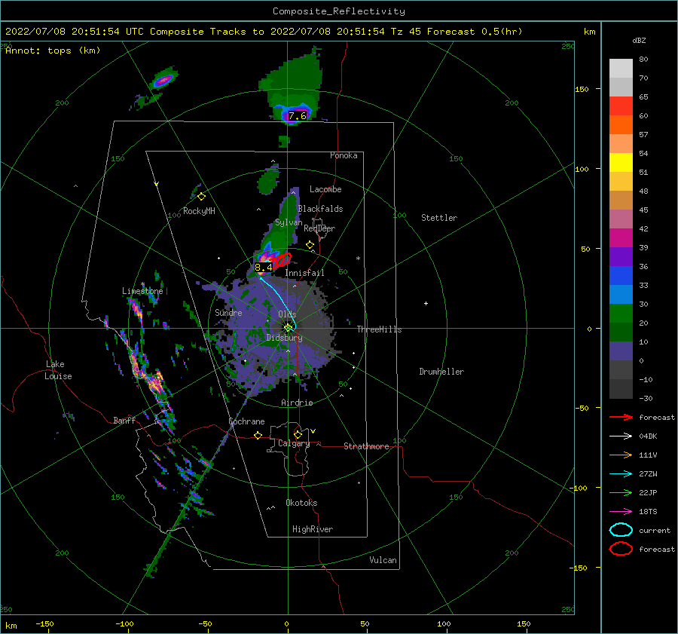Click the Drumheller town label
Image resolution: width=678 pixels, height=634 pixels.
click(x=441, y=372)
